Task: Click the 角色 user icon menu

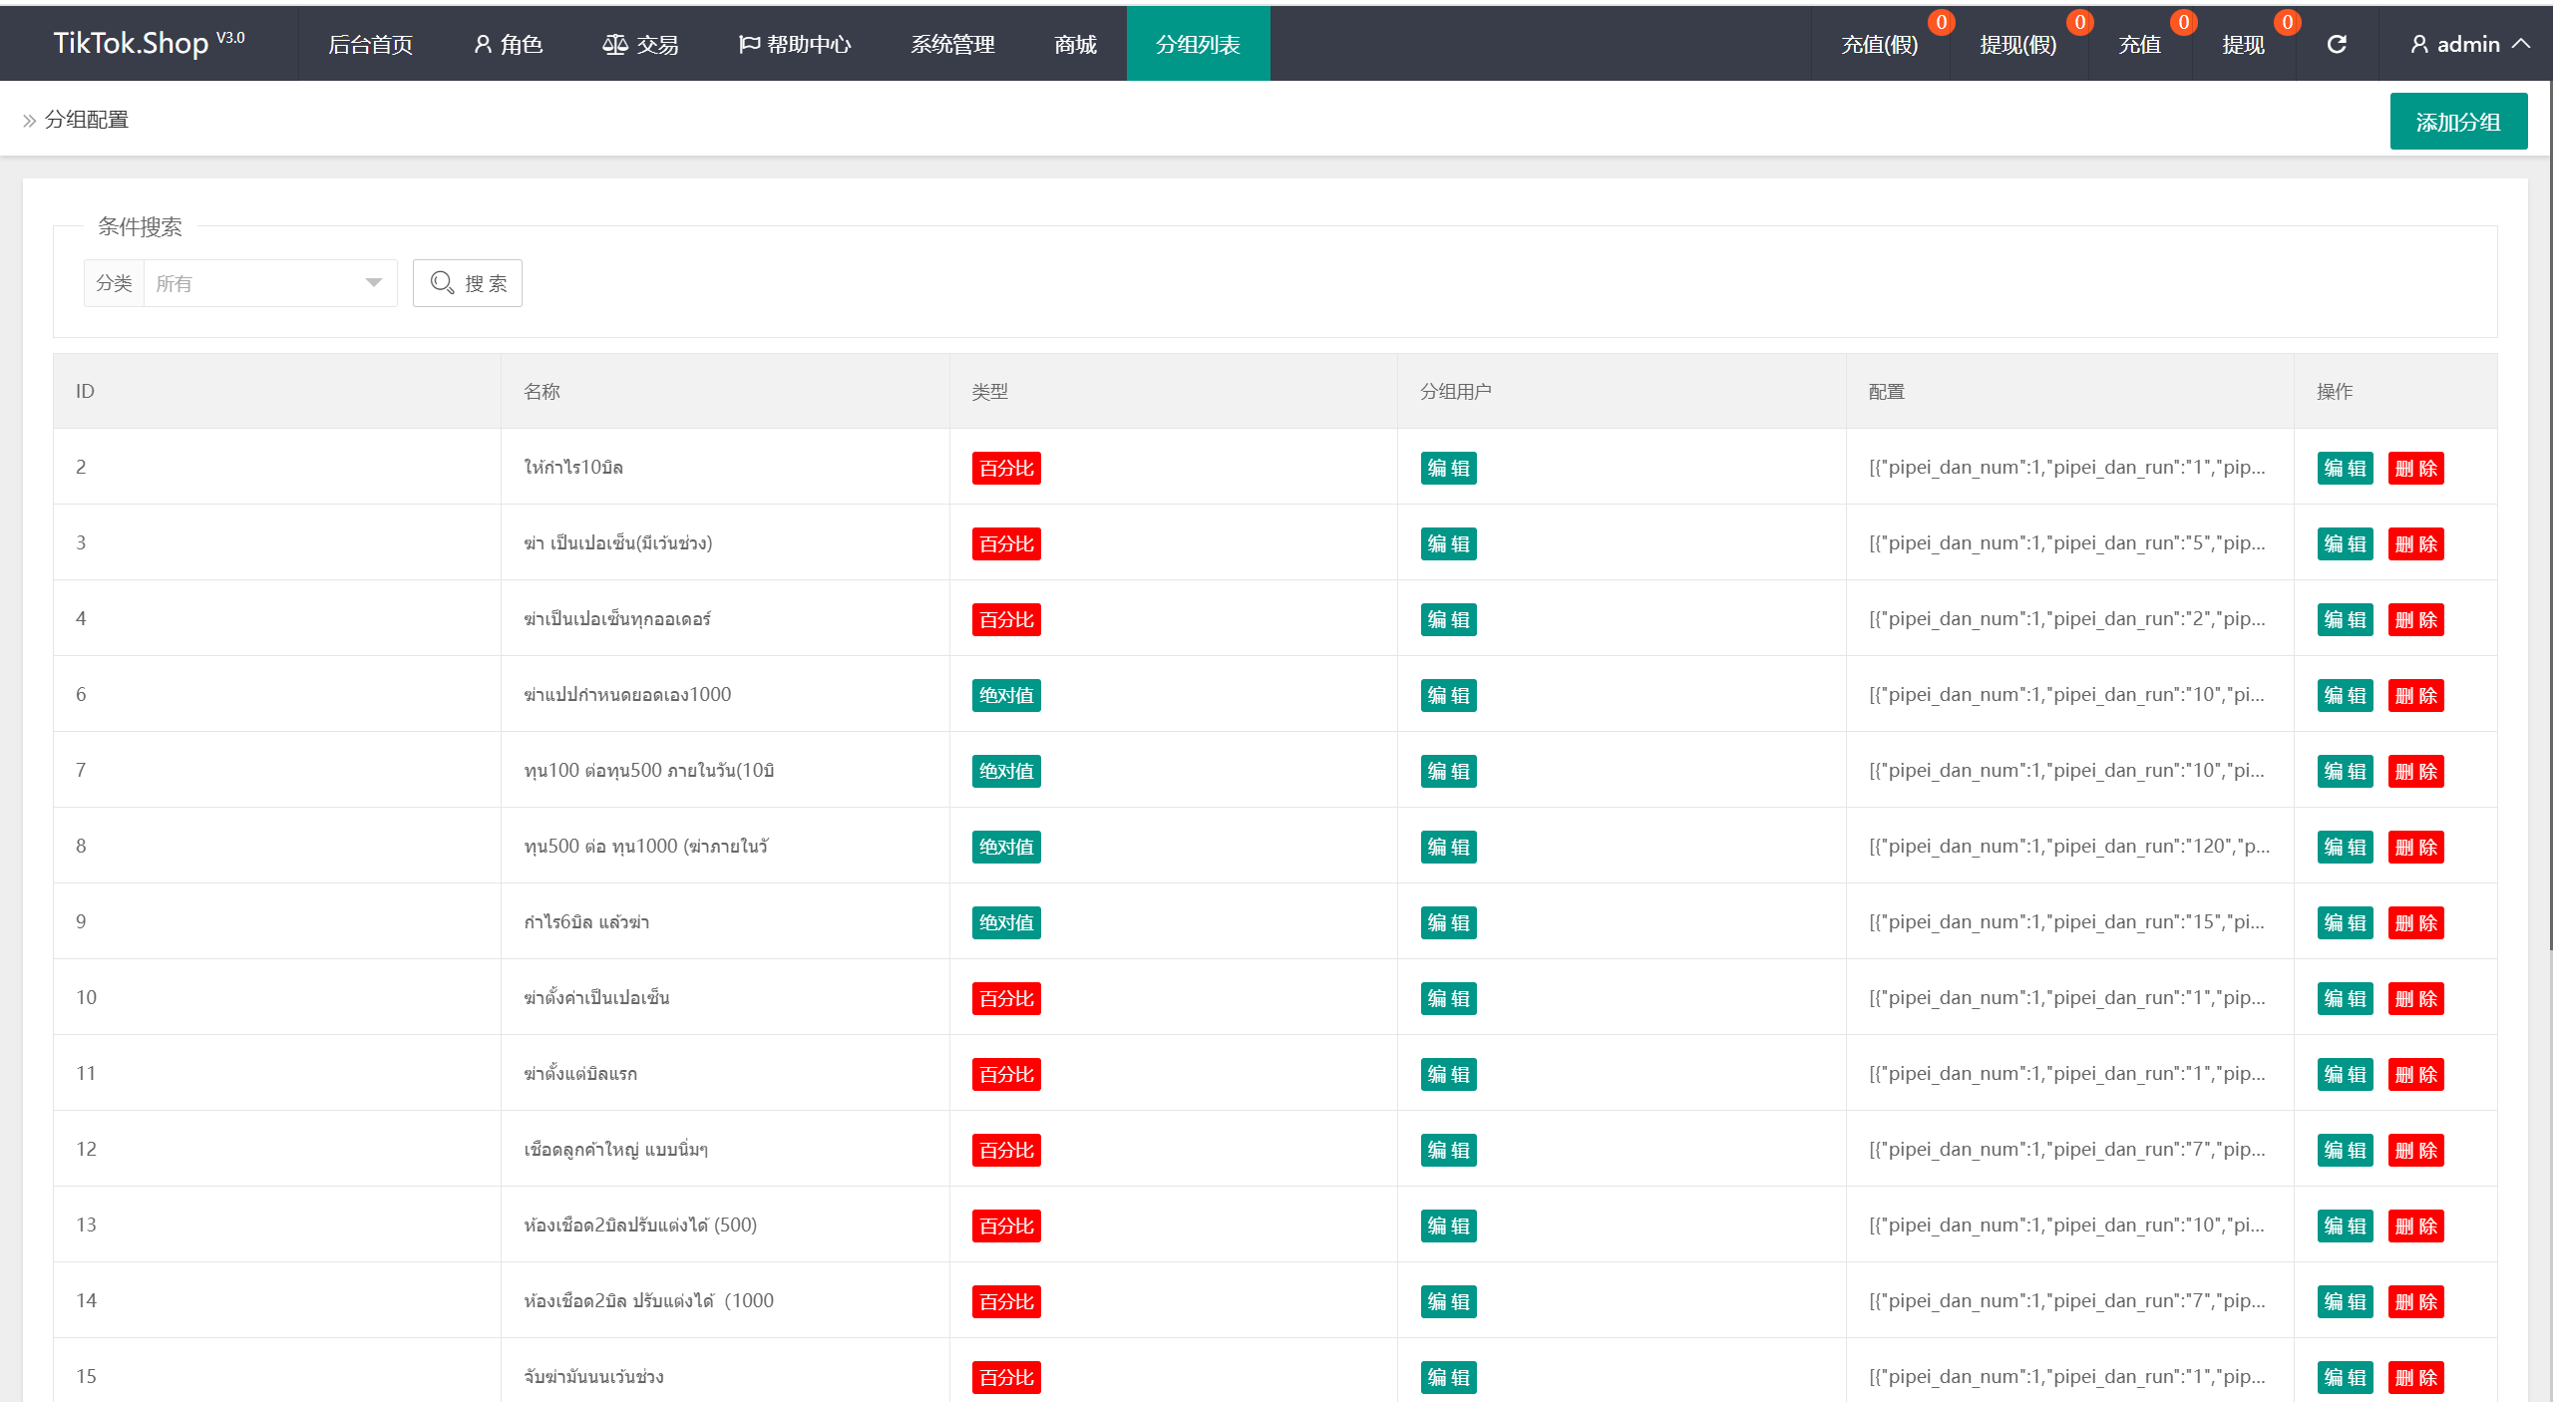Action: click(508, 44)
